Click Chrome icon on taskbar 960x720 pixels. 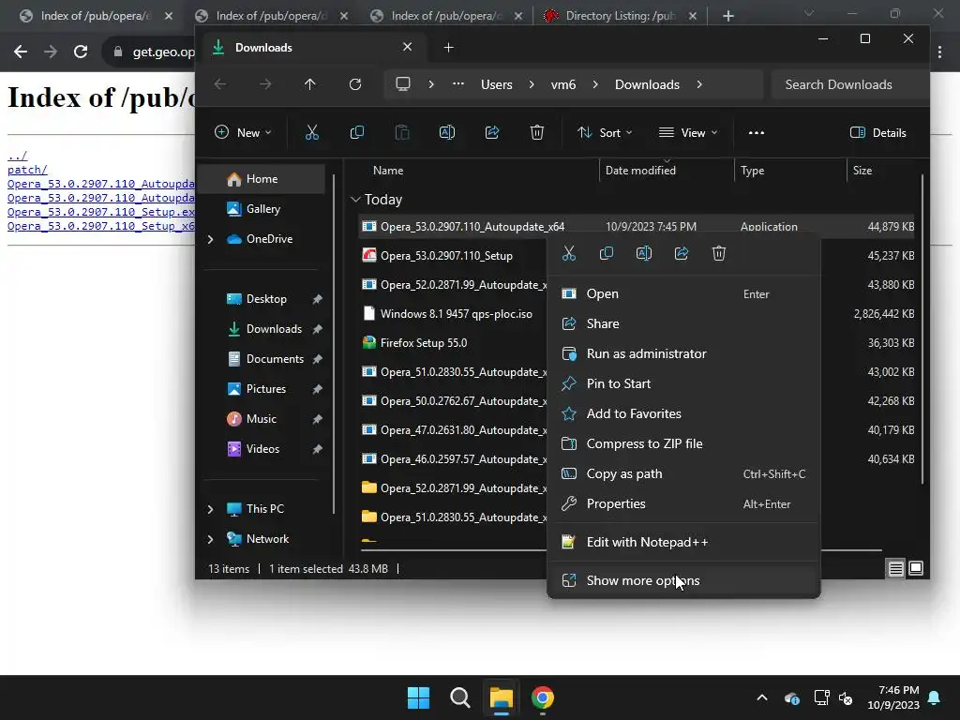(543, 697)
